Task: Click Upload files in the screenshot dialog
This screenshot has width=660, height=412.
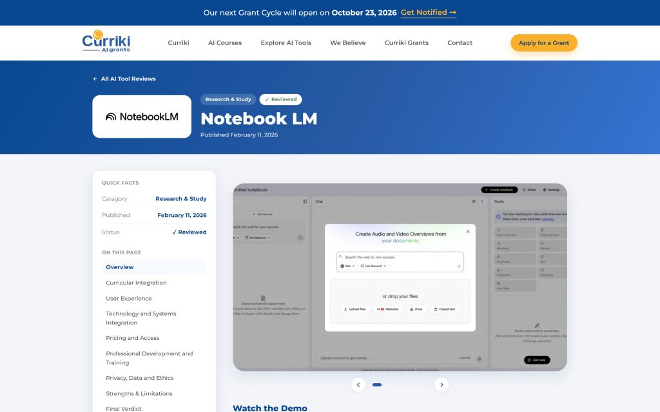Action: coord(355,309)
